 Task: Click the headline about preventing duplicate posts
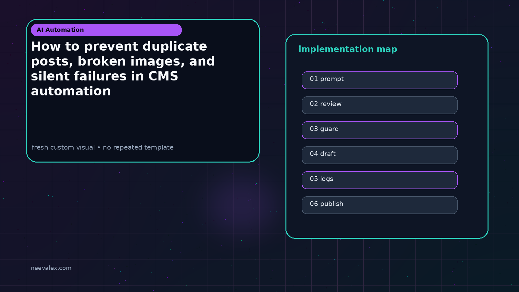pyautogui.click(x=123, y=69)
